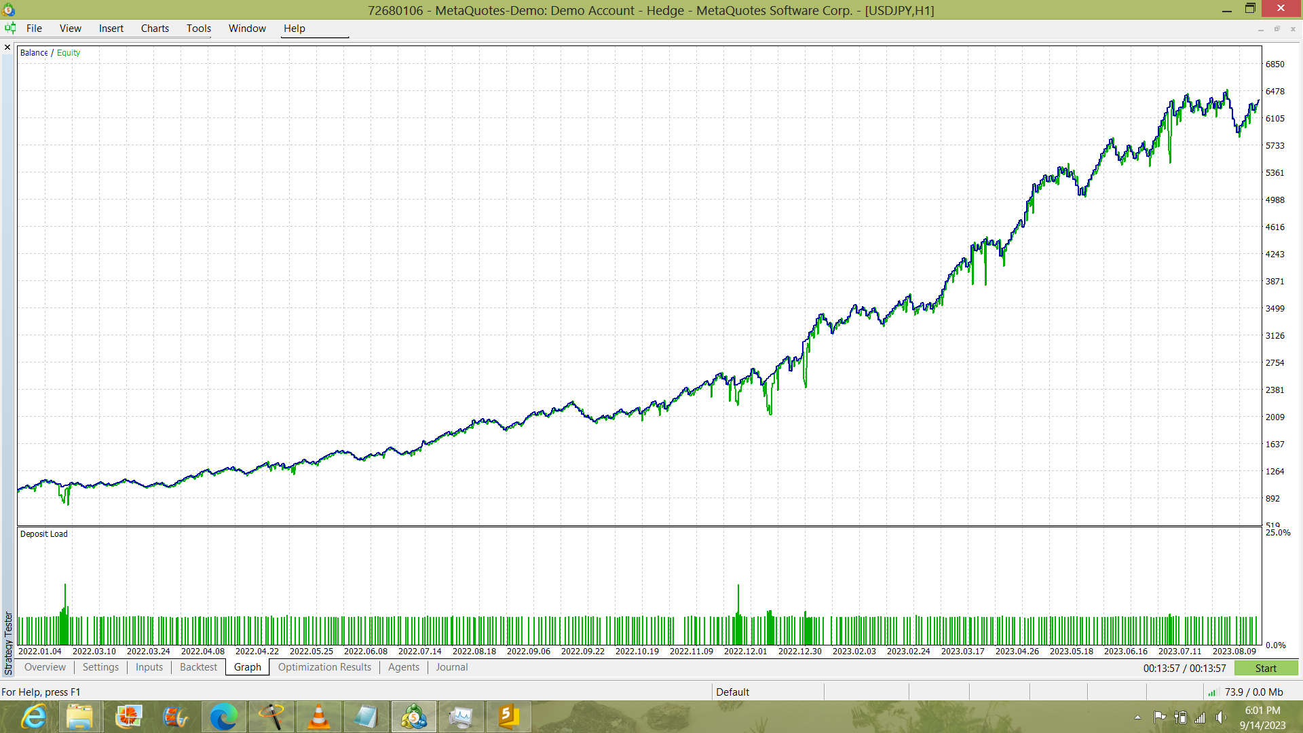Viewport: 1303px width, 733px height.
Task: Open the magic wand app in taskbar
Action: (271, 717)
